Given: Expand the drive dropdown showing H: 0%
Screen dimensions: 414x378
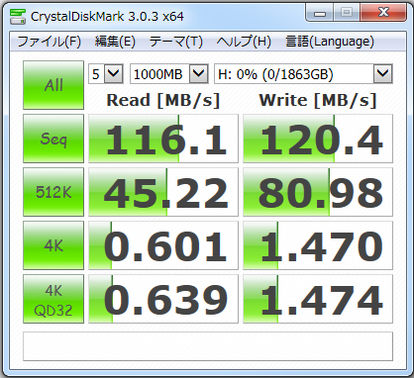Looking at the screenshot, I should point(383,73).
